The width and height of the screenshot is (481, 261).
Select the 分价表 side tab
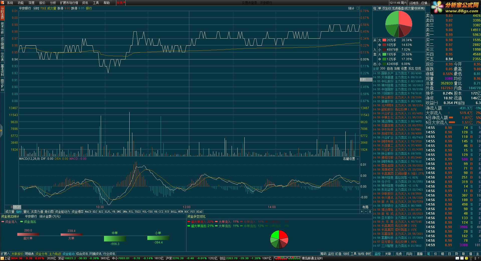click(2, 57)
